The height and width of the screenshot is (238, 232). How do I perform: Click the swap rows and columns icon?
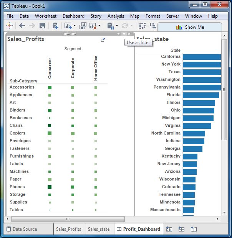click(143, 26)
